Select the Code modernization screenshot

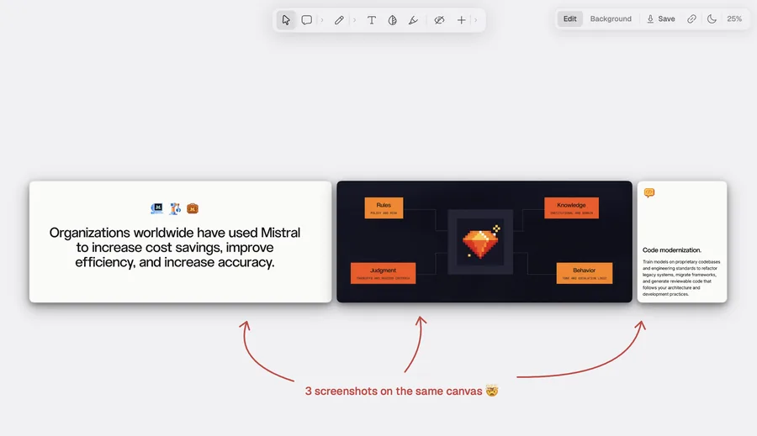682,242
